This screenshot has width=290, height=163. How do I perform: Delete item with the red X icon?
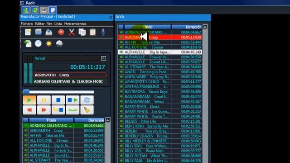[x=61, y=32]
